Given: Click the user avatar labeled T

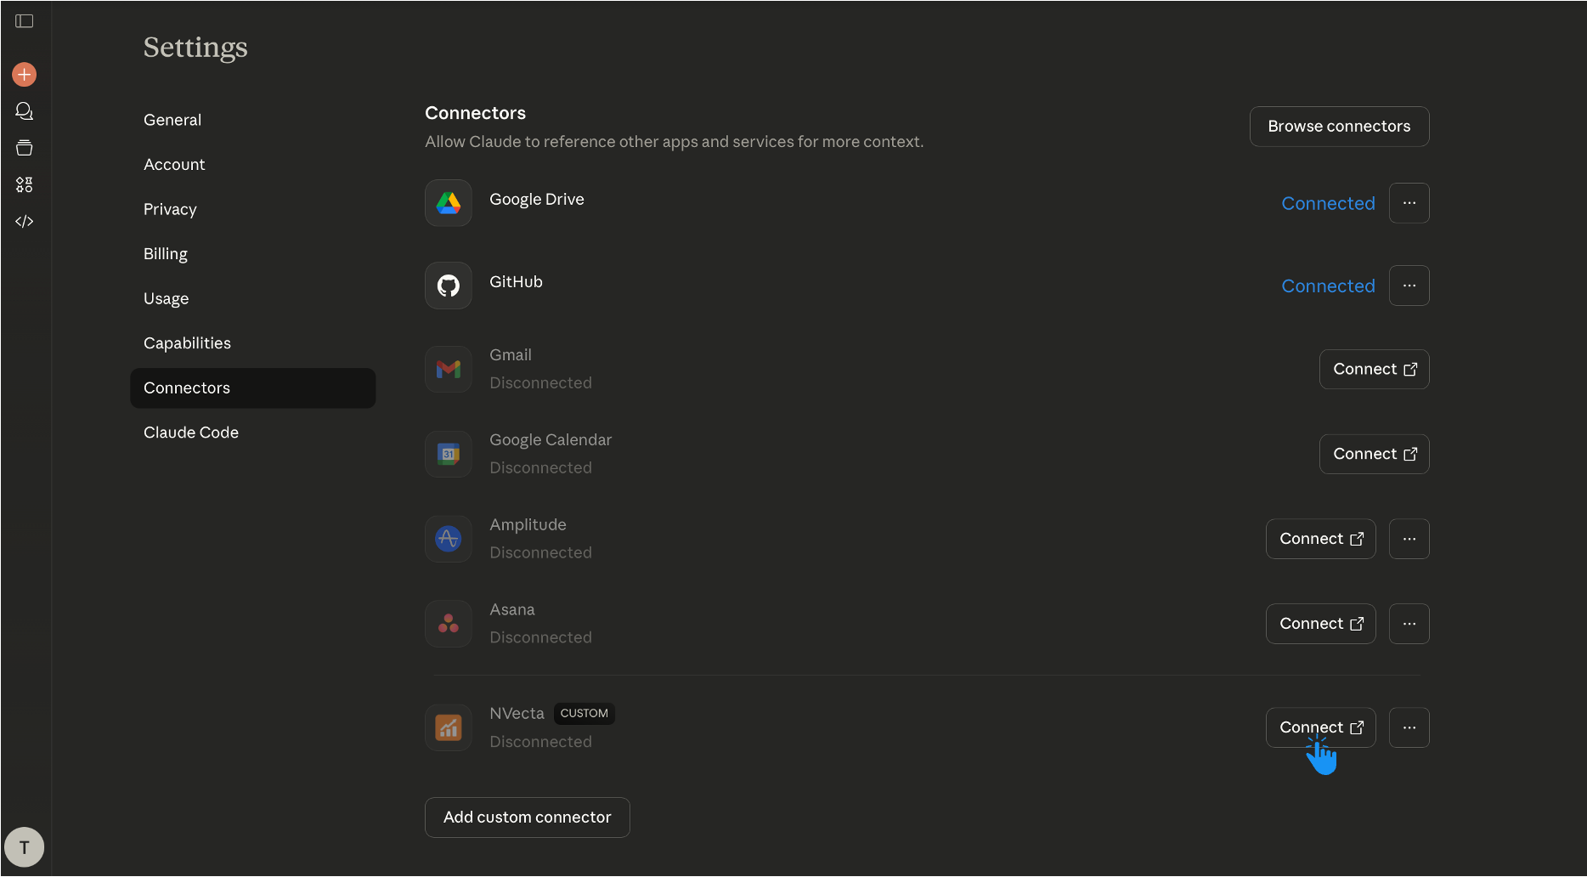Looking at the screenshot, I should [25, 847].
